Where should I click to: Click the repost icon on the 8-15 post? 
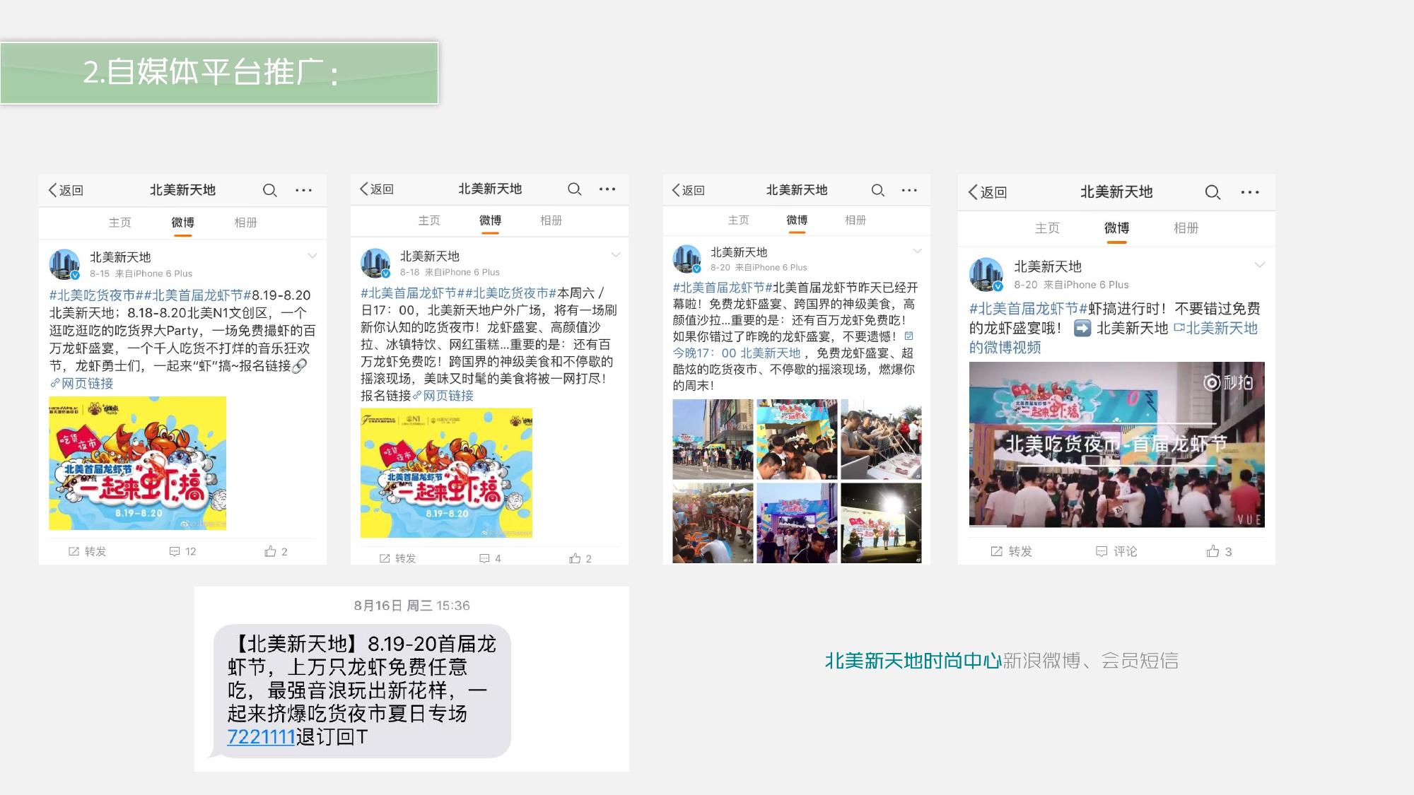pyautogui.click(x=74, y=551)
